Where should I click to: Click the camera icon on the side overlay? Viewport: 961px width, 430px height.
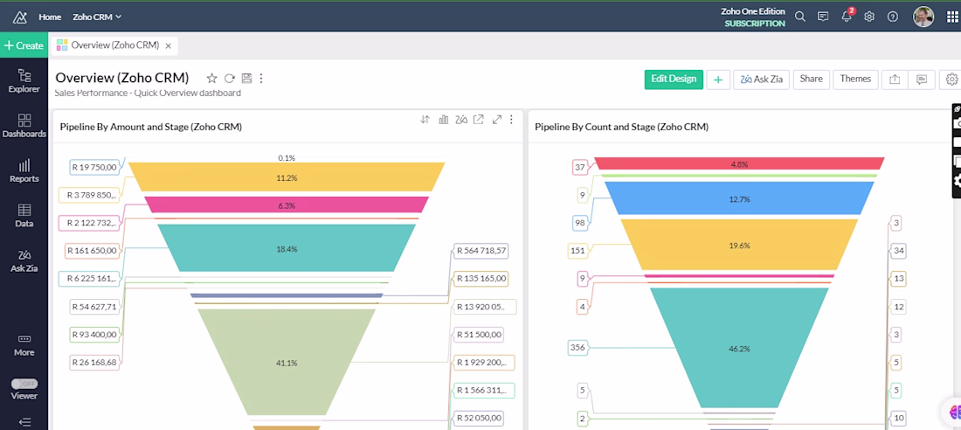[958, 124]
